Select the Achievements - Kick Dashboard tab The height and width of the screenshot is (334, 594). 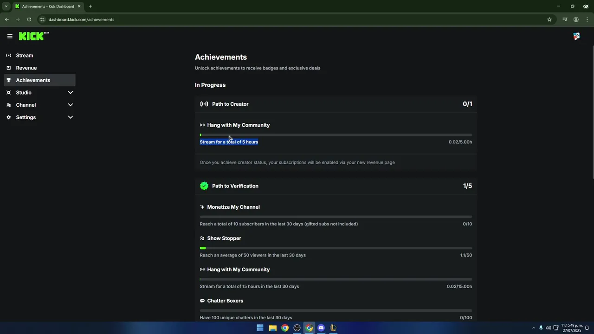[x=48, y=6]
